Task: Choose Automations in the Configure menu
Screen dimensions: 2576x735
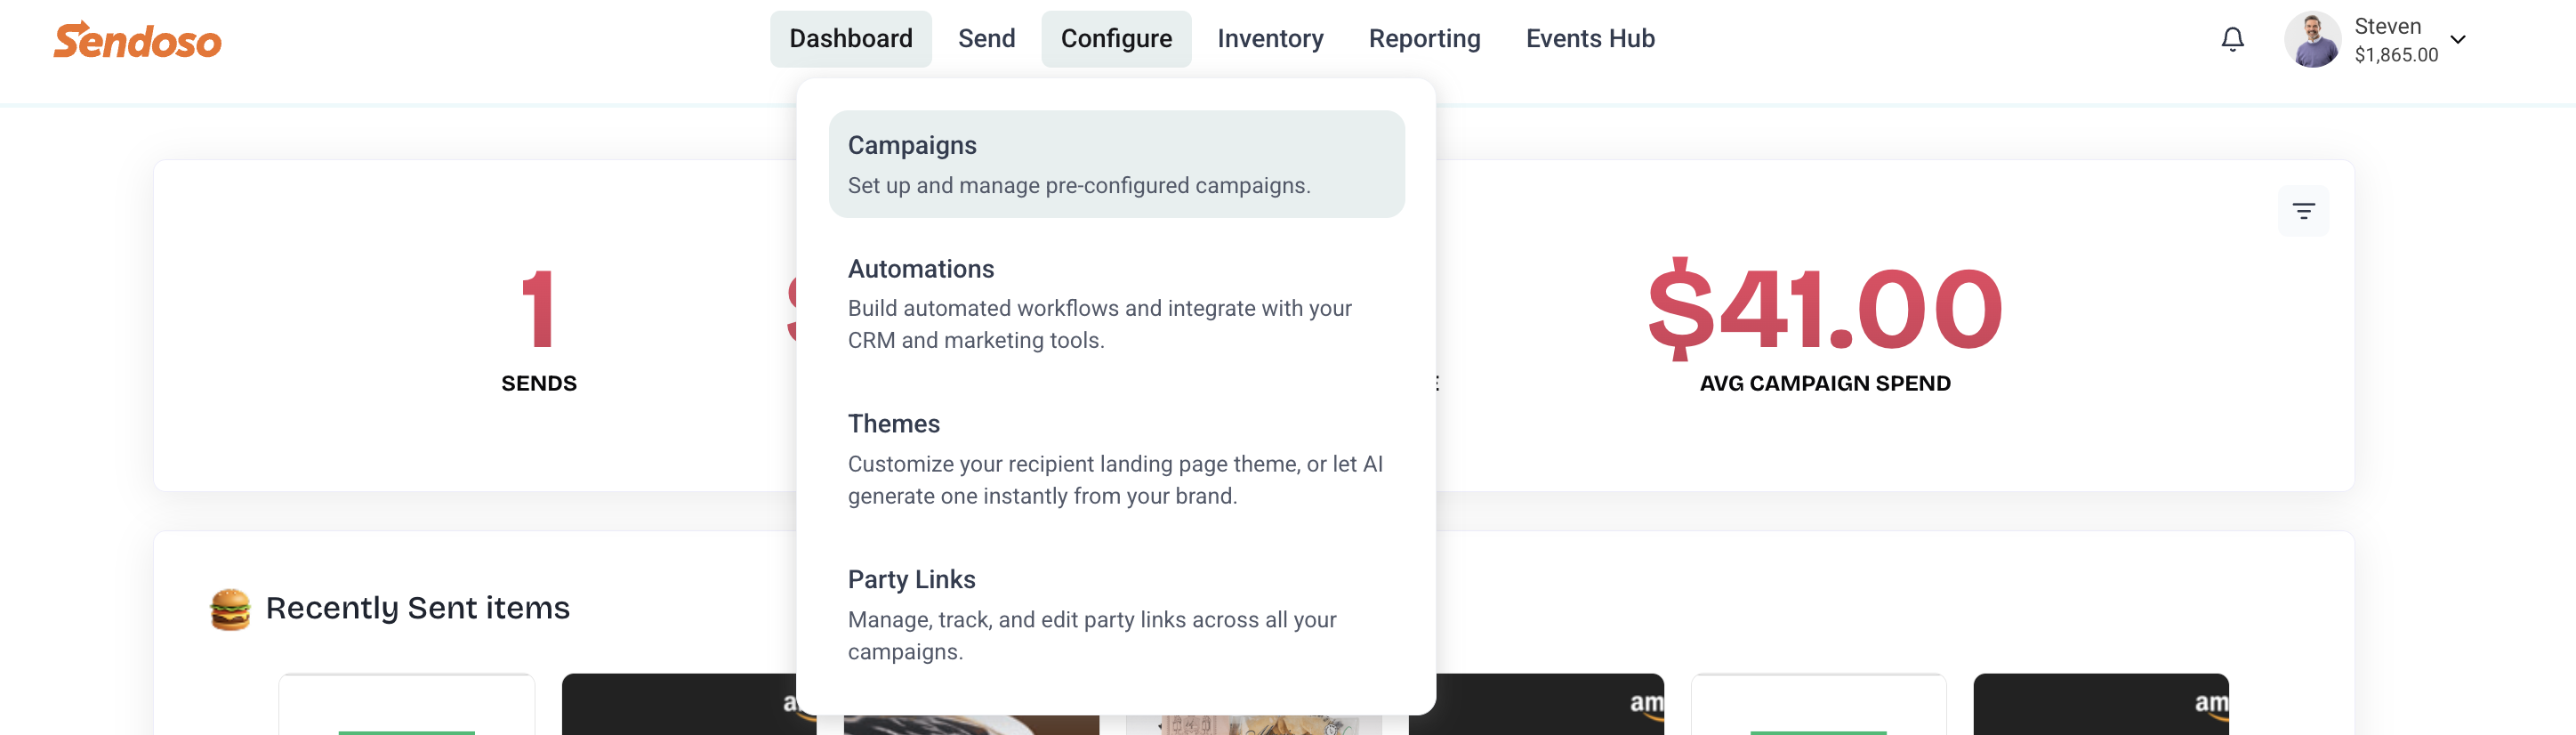Action: [x=1116, y=303]
